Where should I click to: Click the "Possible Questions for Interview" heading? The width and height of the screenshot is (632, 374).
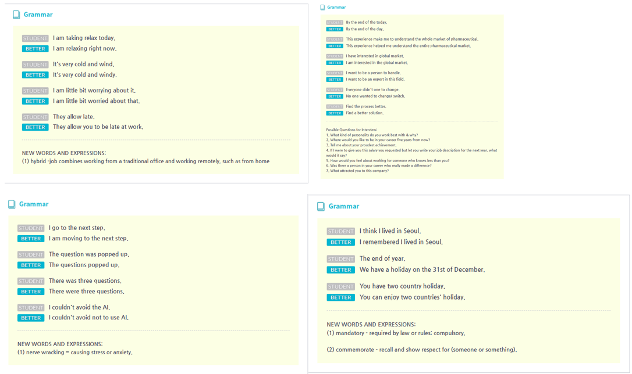pyautogui.click(x=351, y=130)
